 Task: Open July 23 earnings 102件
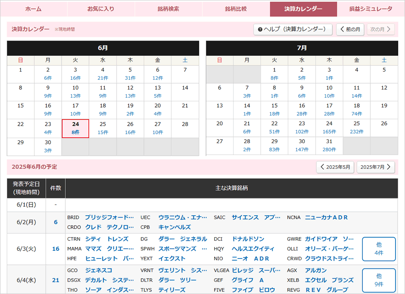pos(302,131)
